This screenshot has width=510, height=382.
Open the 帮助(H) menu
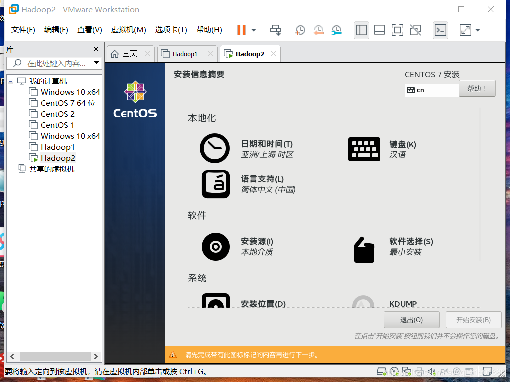[x=209, y=30]
